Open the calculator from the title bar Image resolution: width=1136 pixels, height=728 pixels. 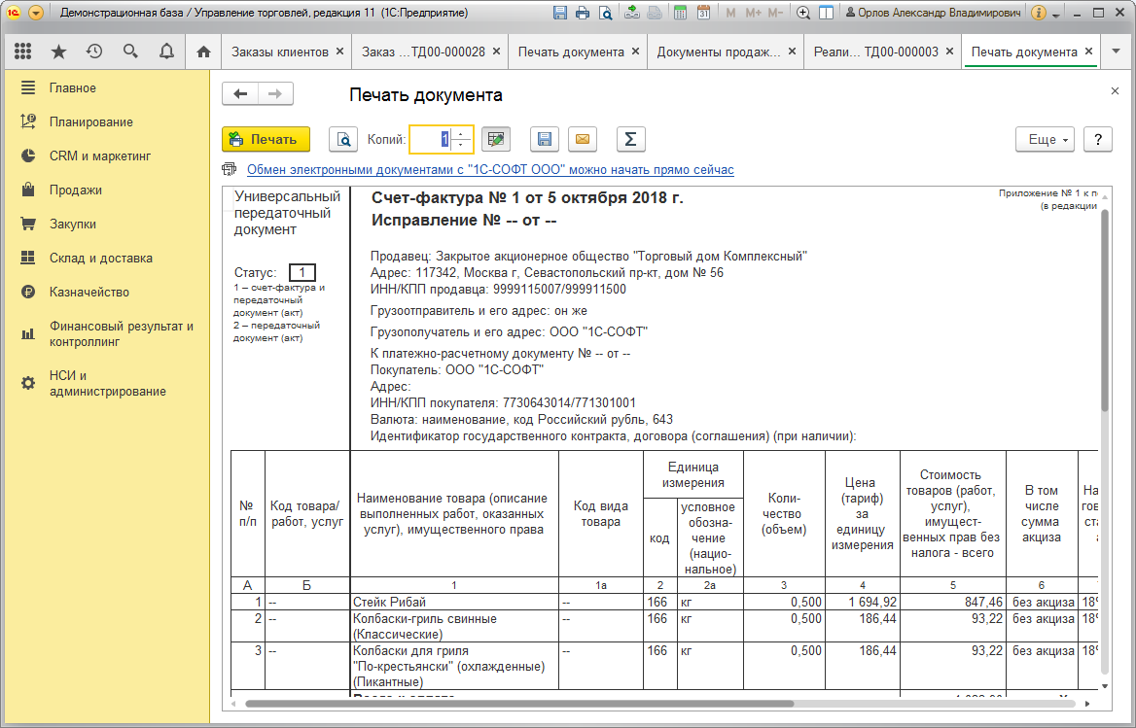pos(680,13)
